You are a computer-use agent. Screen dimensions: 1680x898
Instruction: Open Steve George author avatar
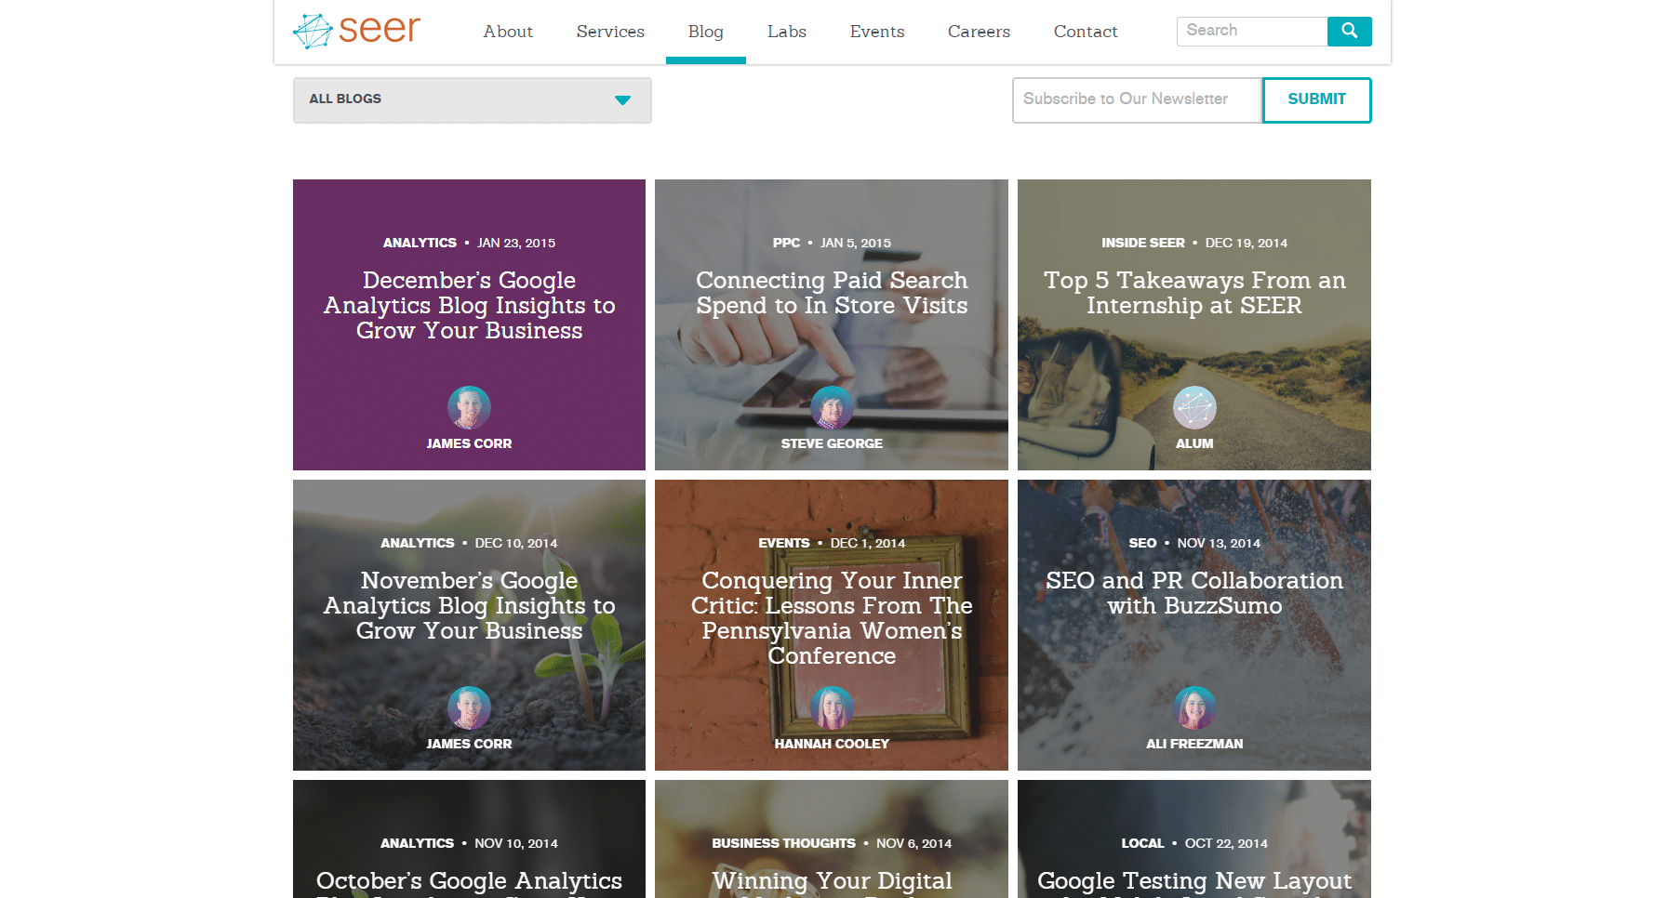832,407
